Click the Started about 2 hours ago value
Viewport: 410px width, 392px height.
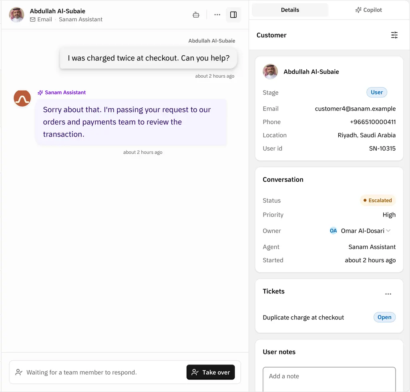[370, 260]
